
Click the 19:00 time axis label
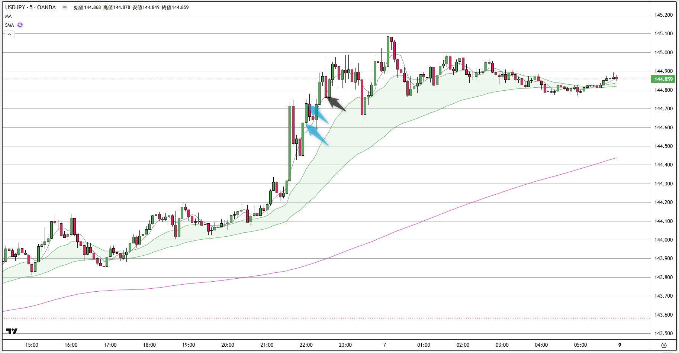click(x=189, y=345)
